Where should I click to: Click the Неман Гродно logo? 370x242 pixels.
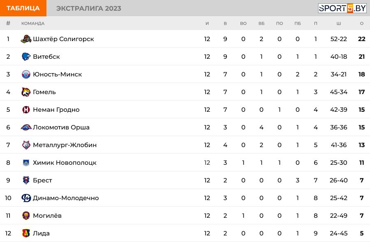point(26,110)
